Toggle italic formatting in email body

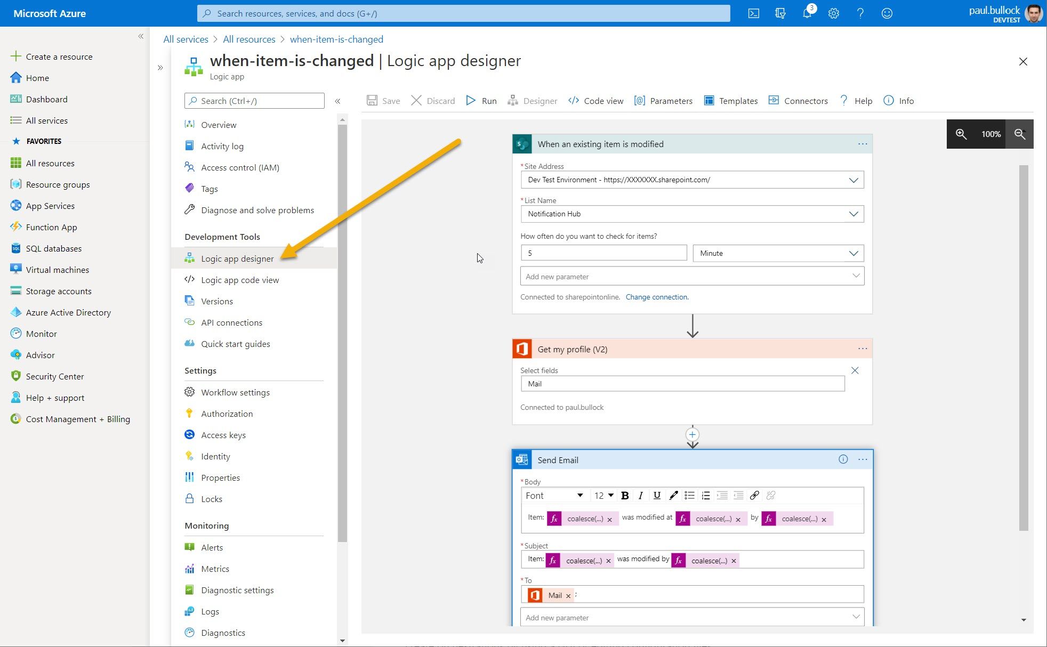point(641,496)
